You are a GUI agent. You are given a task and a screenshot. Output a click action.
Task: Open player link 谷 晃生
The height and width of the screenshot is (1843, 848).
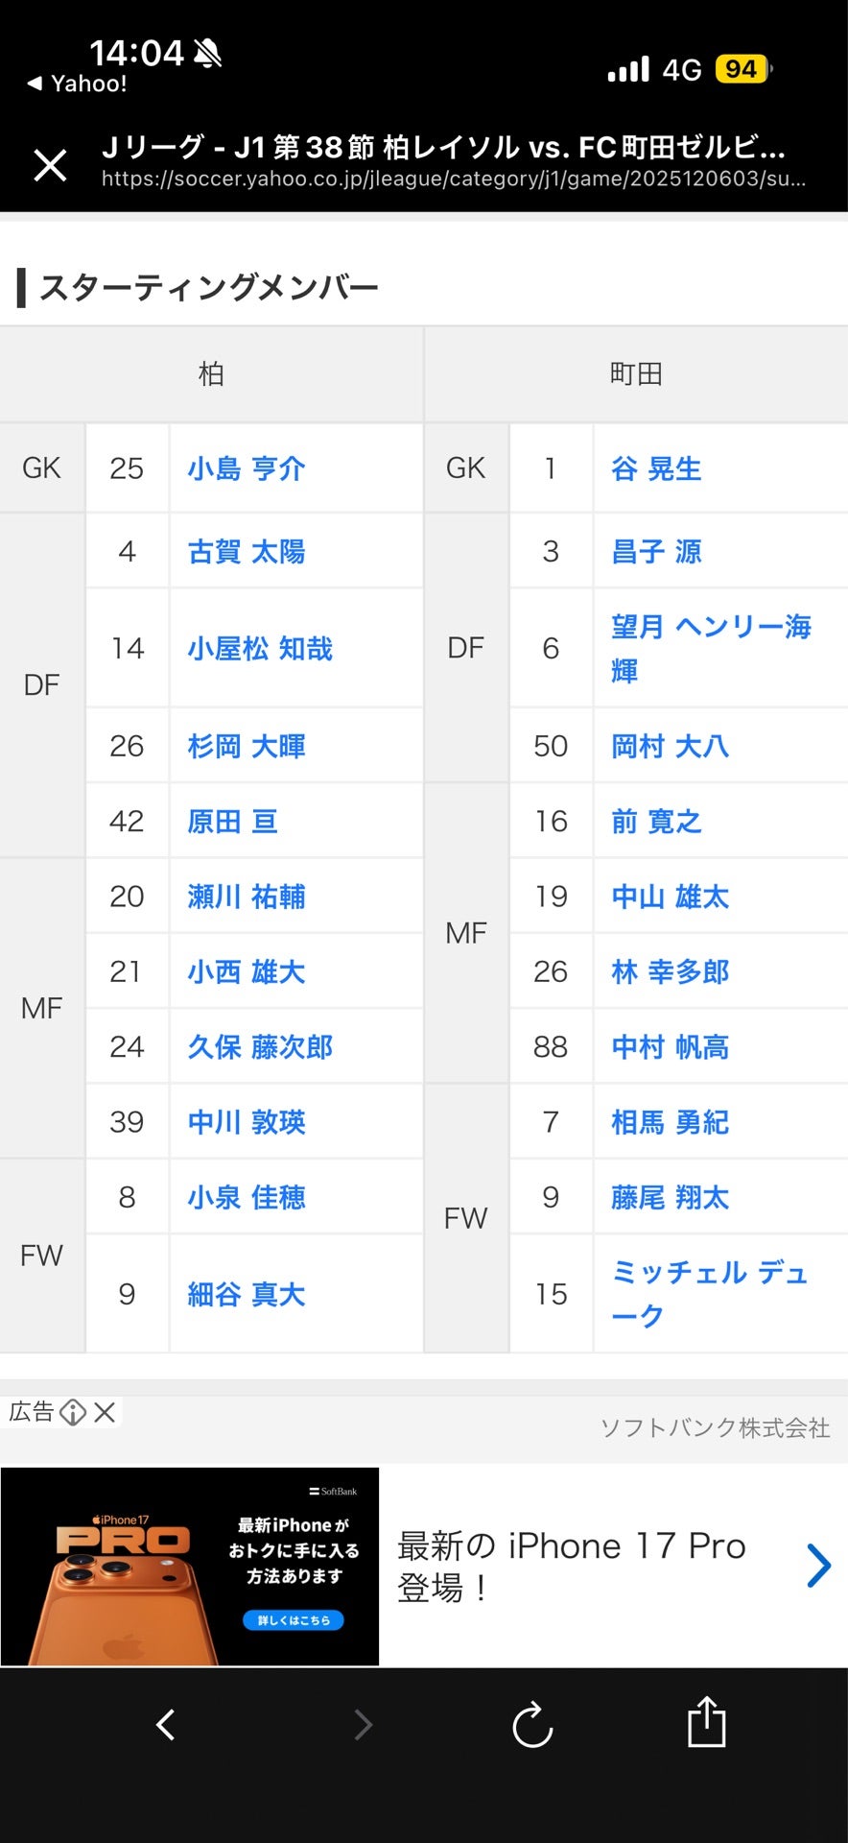point(656,468)
